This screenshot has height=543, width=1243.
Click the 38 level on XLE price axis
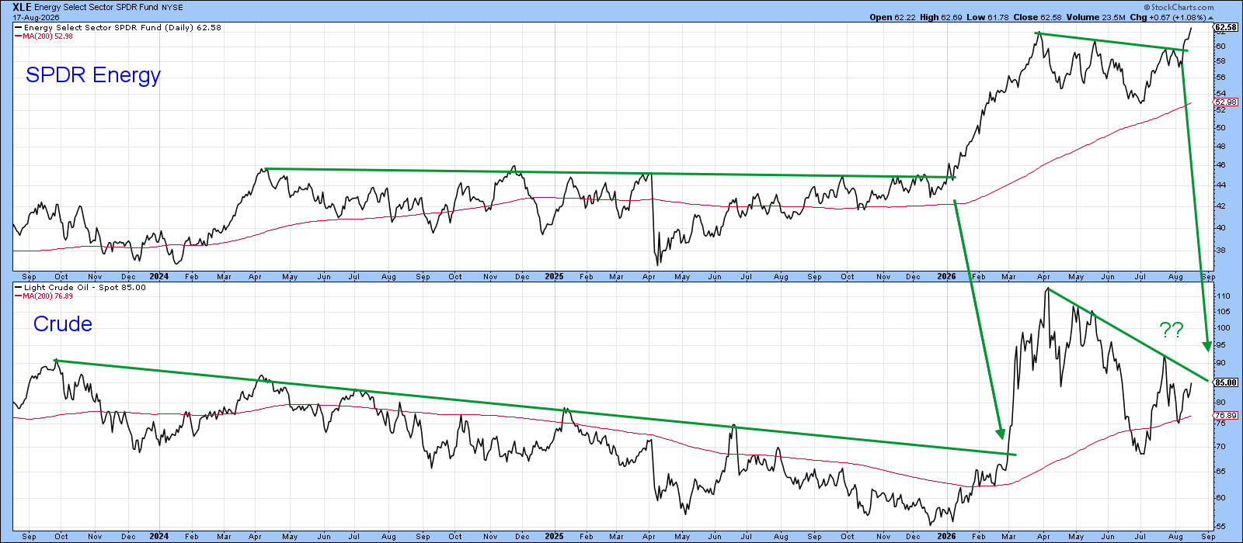[1219, 250]
